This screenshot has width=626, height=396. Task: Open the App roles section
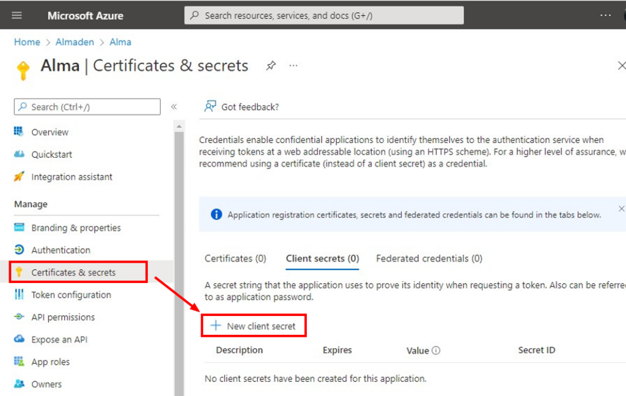(51, 361)
